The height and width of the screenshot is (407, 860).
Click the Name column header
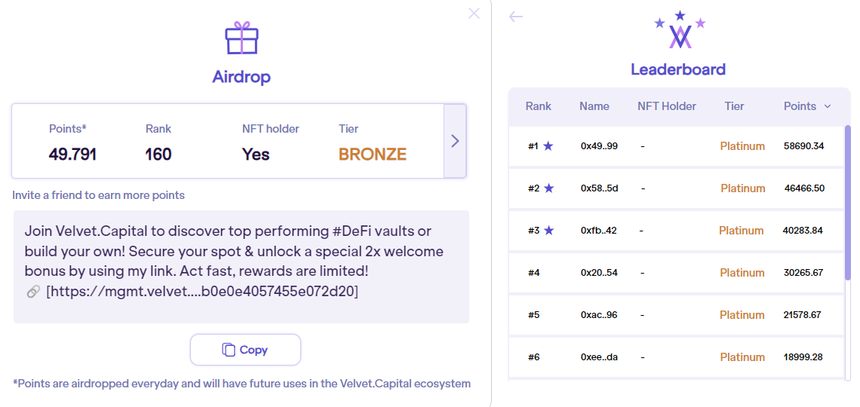click(594, 106)
